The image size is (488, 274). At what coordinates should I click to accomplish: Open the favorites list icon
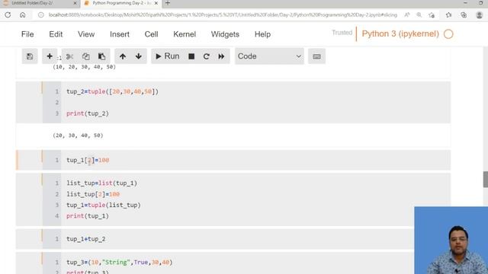click(448, 15)
